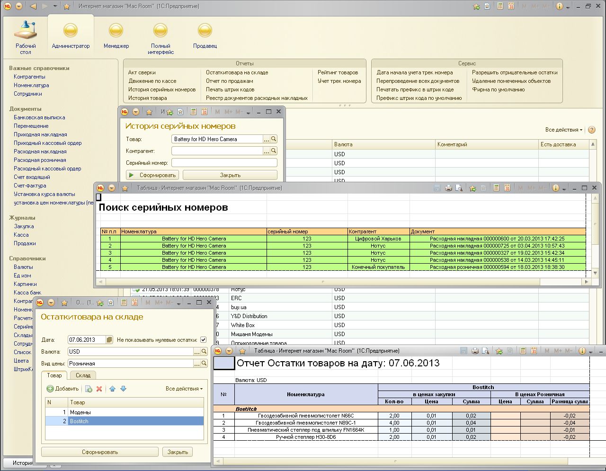Open the Расходная накладная document link
The image size is (606, 471).
(x=40, y=151)
